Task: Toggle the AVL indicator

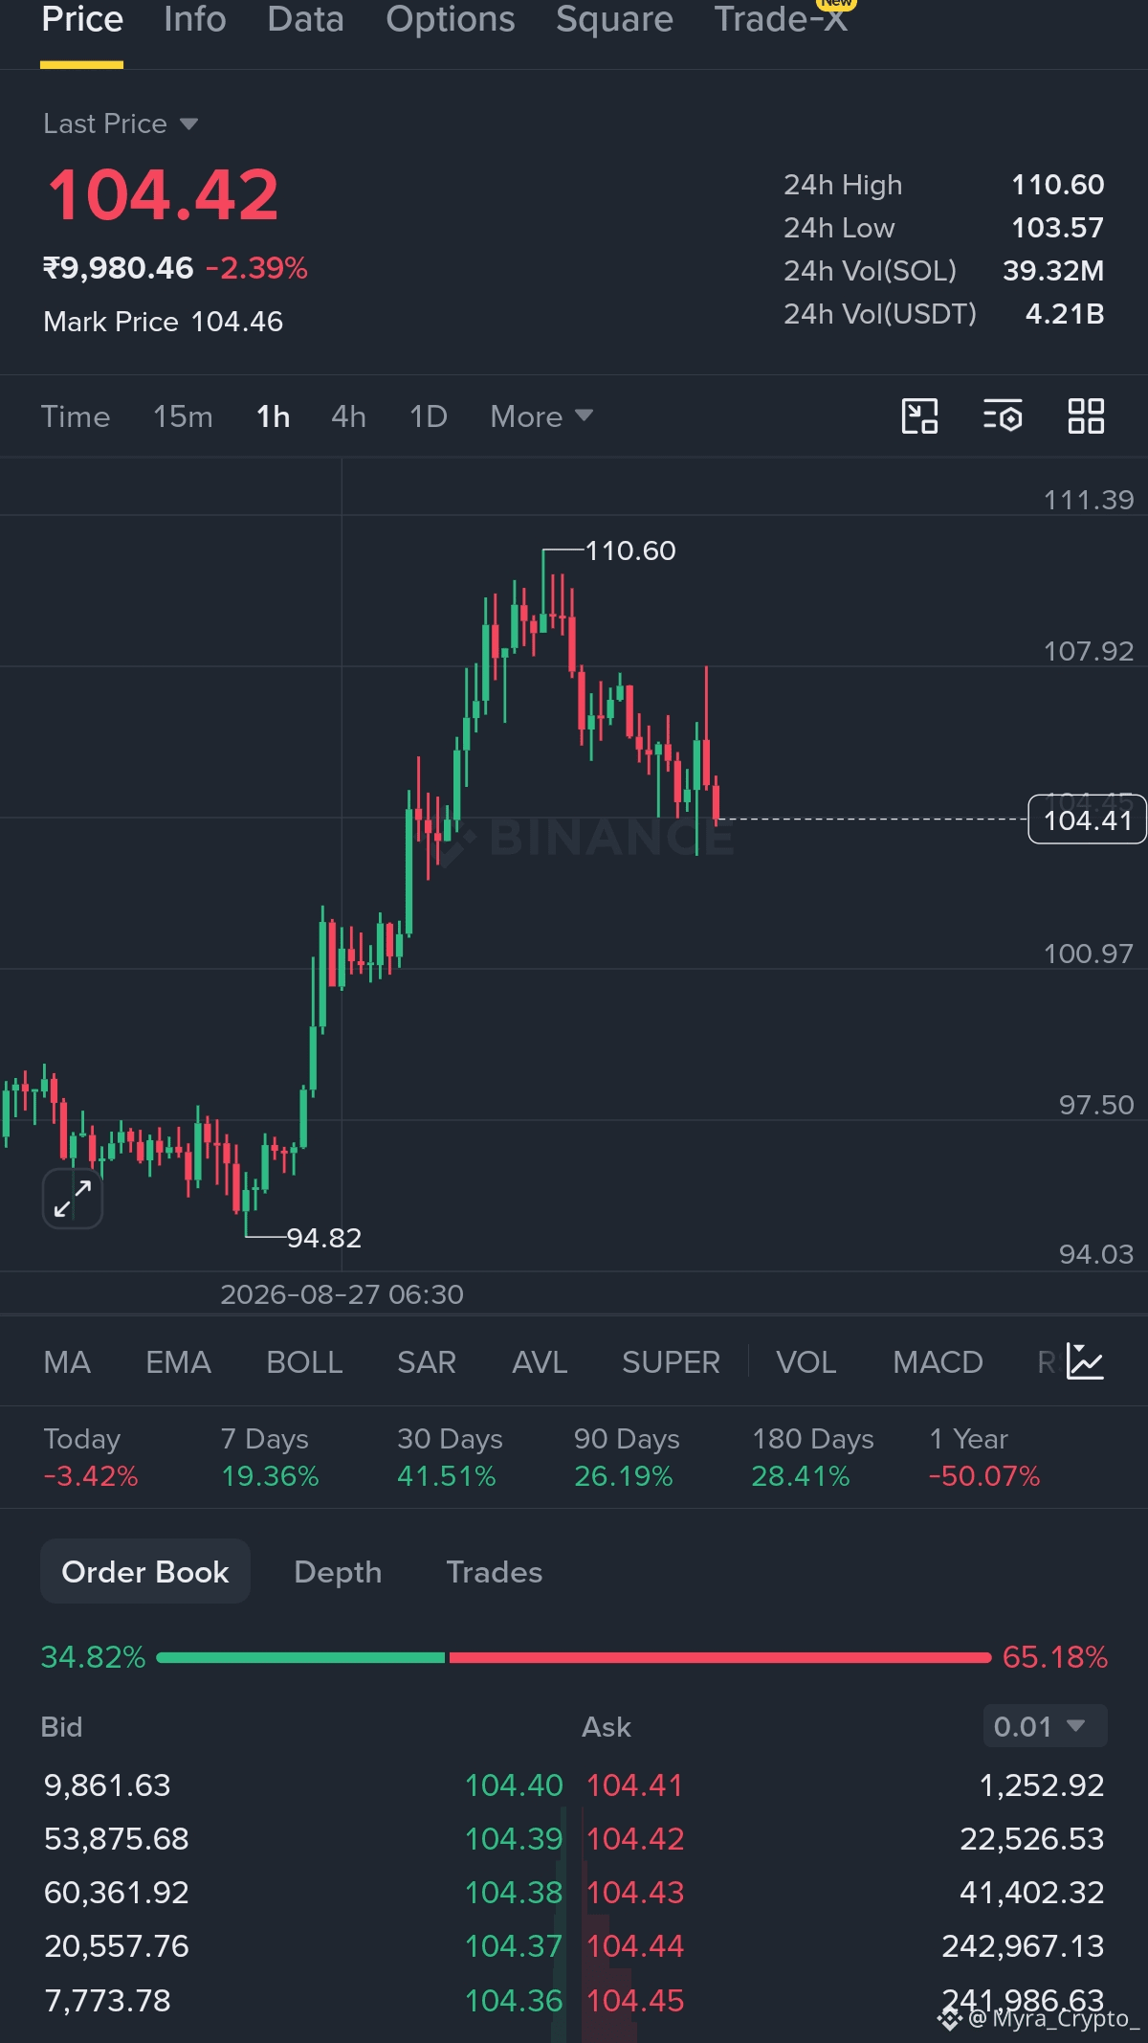Action: pyautogui.click(x=540, y=1361)
